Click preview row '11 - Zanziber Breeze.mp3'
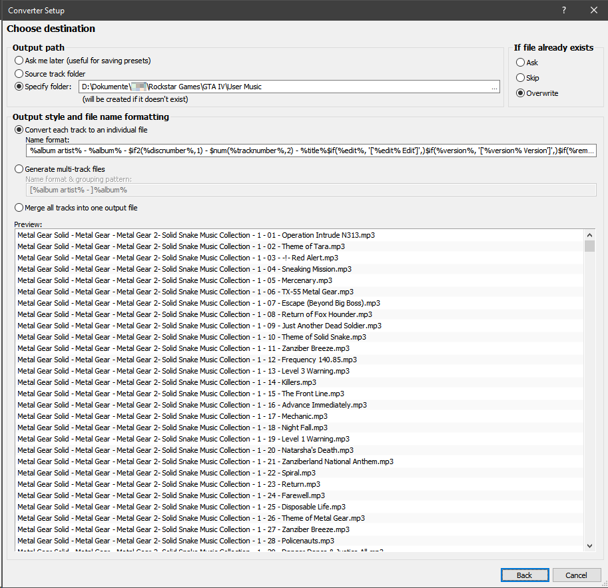This screenshot has height=588, width=608. pos(300,348)
